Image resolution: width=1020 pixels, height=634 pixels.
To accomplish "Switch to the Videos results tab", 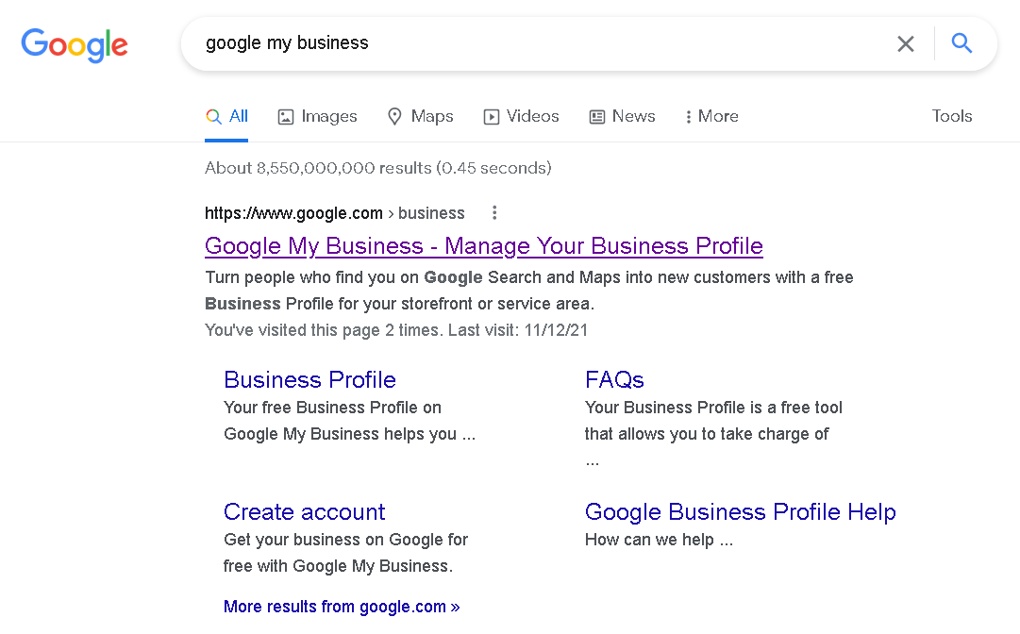I will pyautogui.click(x=532, y=116).
